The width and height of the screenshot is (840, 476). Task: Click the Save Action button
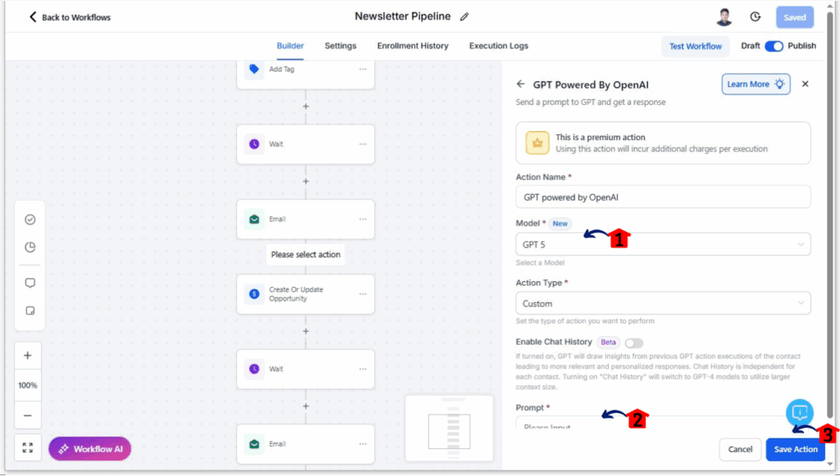pos(796,449)
